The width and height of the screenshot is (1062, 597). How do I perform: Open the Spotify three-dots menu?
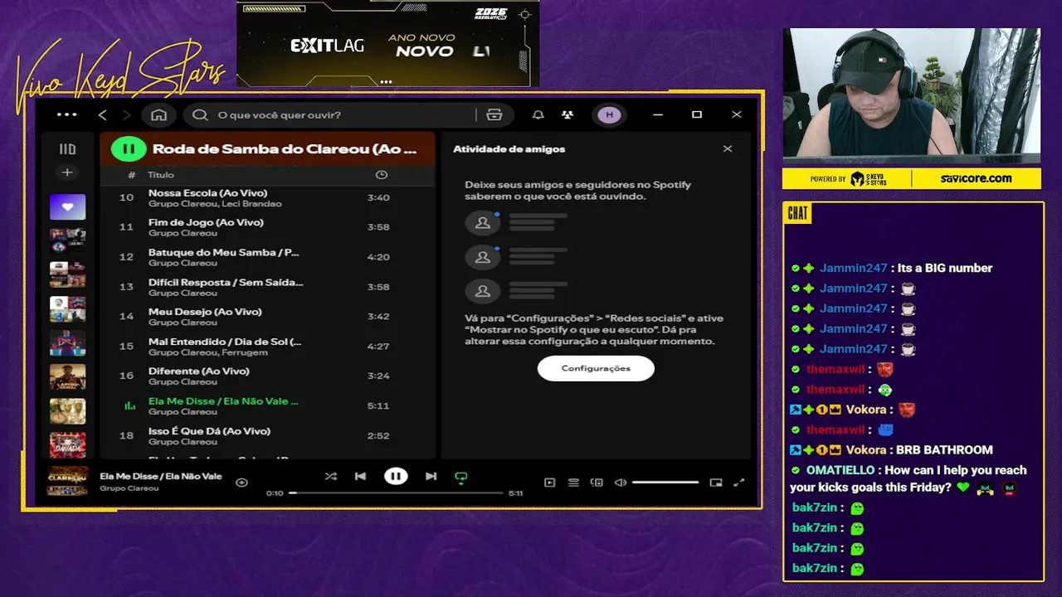click(67, 115)
